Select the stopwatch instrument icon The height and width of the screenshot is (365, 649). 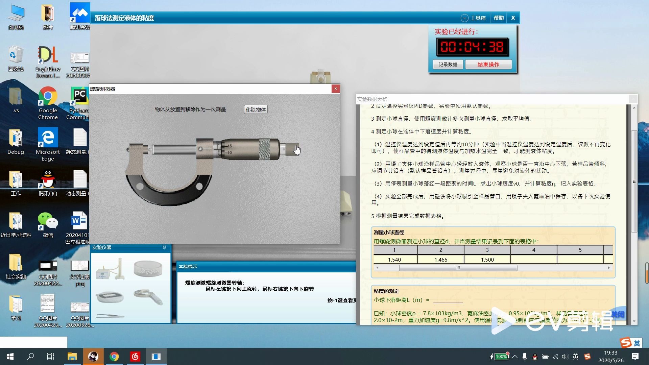tap(110, 297)
